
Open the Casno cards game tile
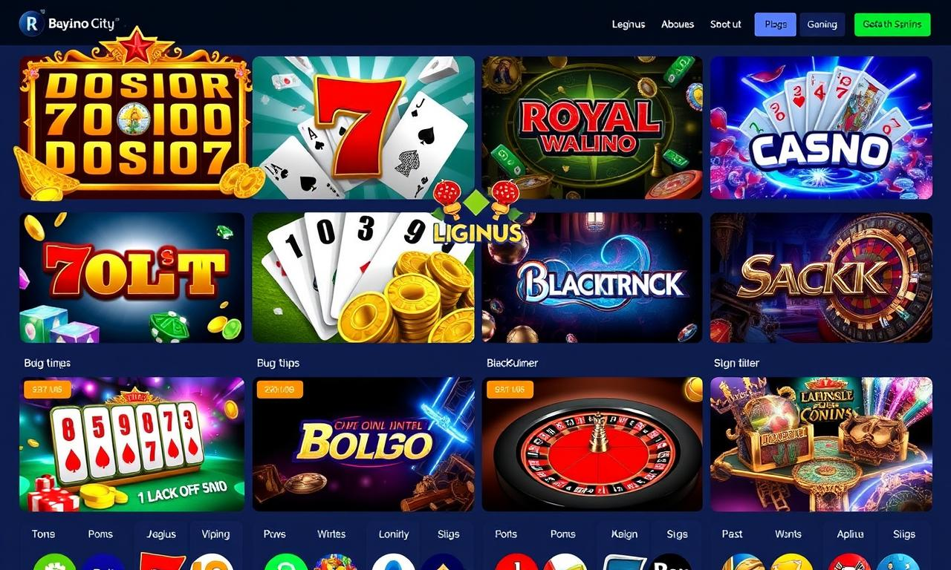(821, 128)
